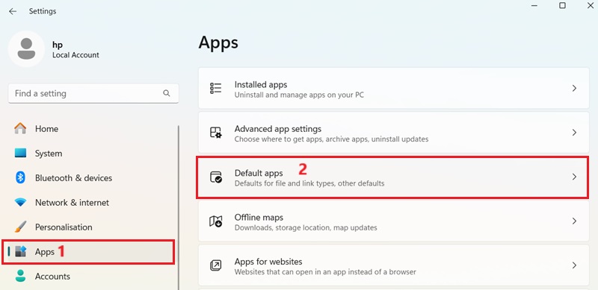This screenshot has width=598, height=290.
Task: Open the Apps for websites page
Action: tap(394, 265)
